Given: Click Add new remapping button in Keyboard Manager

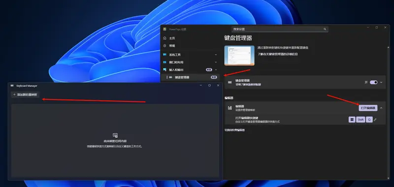Looking at the screenshot, I should (x=25, y=94).
